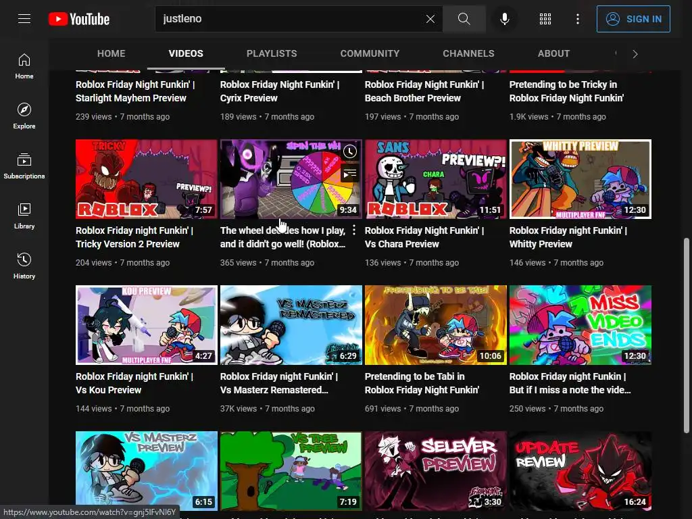Open Vs Masterz Remastered thumbnail

pyautogui.click(x=291, y=325)
